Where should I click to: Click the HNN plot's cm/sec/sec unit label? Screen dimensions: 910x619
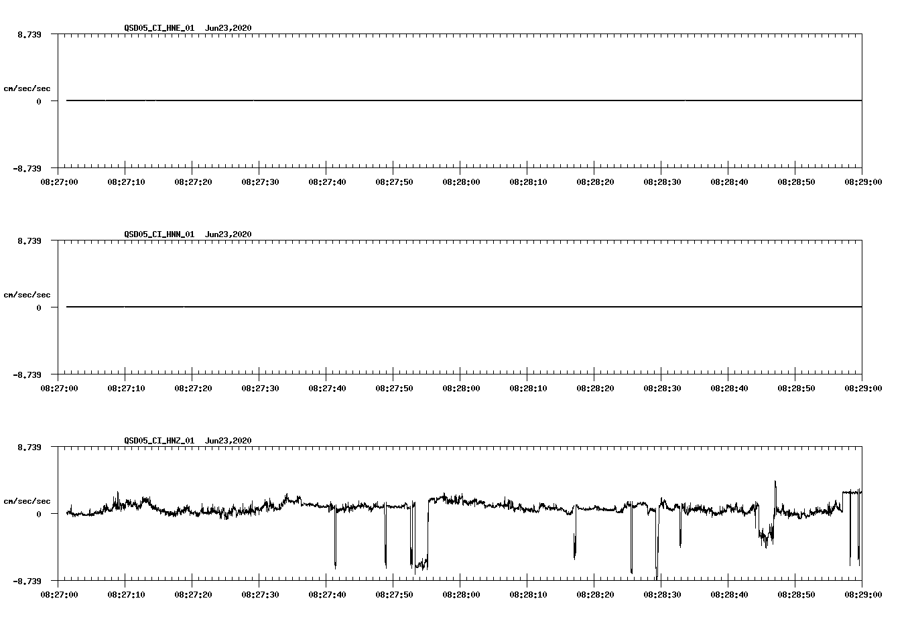tap(27, 295)
